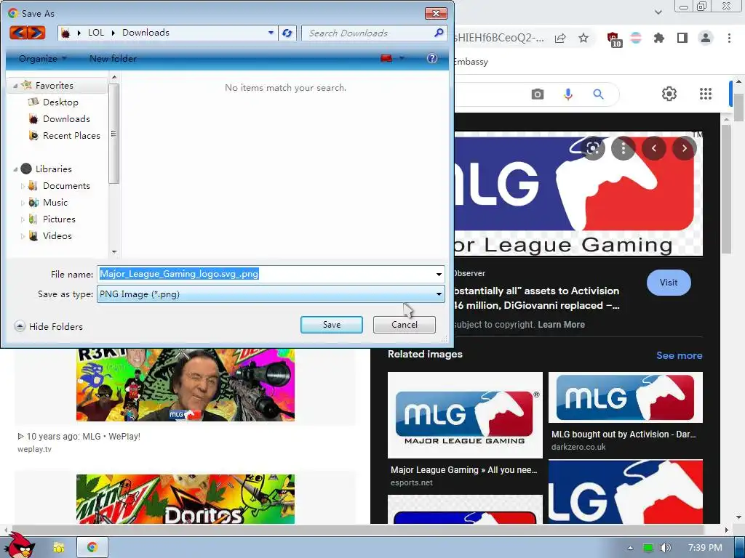
Task: Select Downloads in the address breadcrumb
Action: pos(146,33)
